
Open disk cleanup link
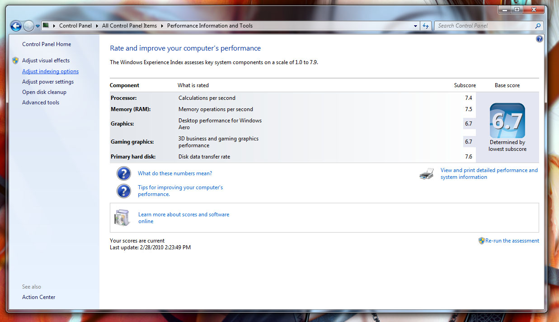click(x=44, y=92)
